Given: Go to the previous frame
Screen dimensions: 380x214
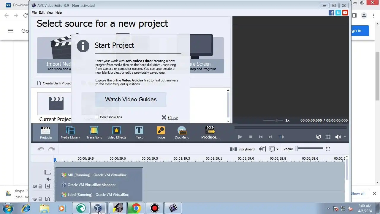Looking at the screenshot, I should 261,137.
